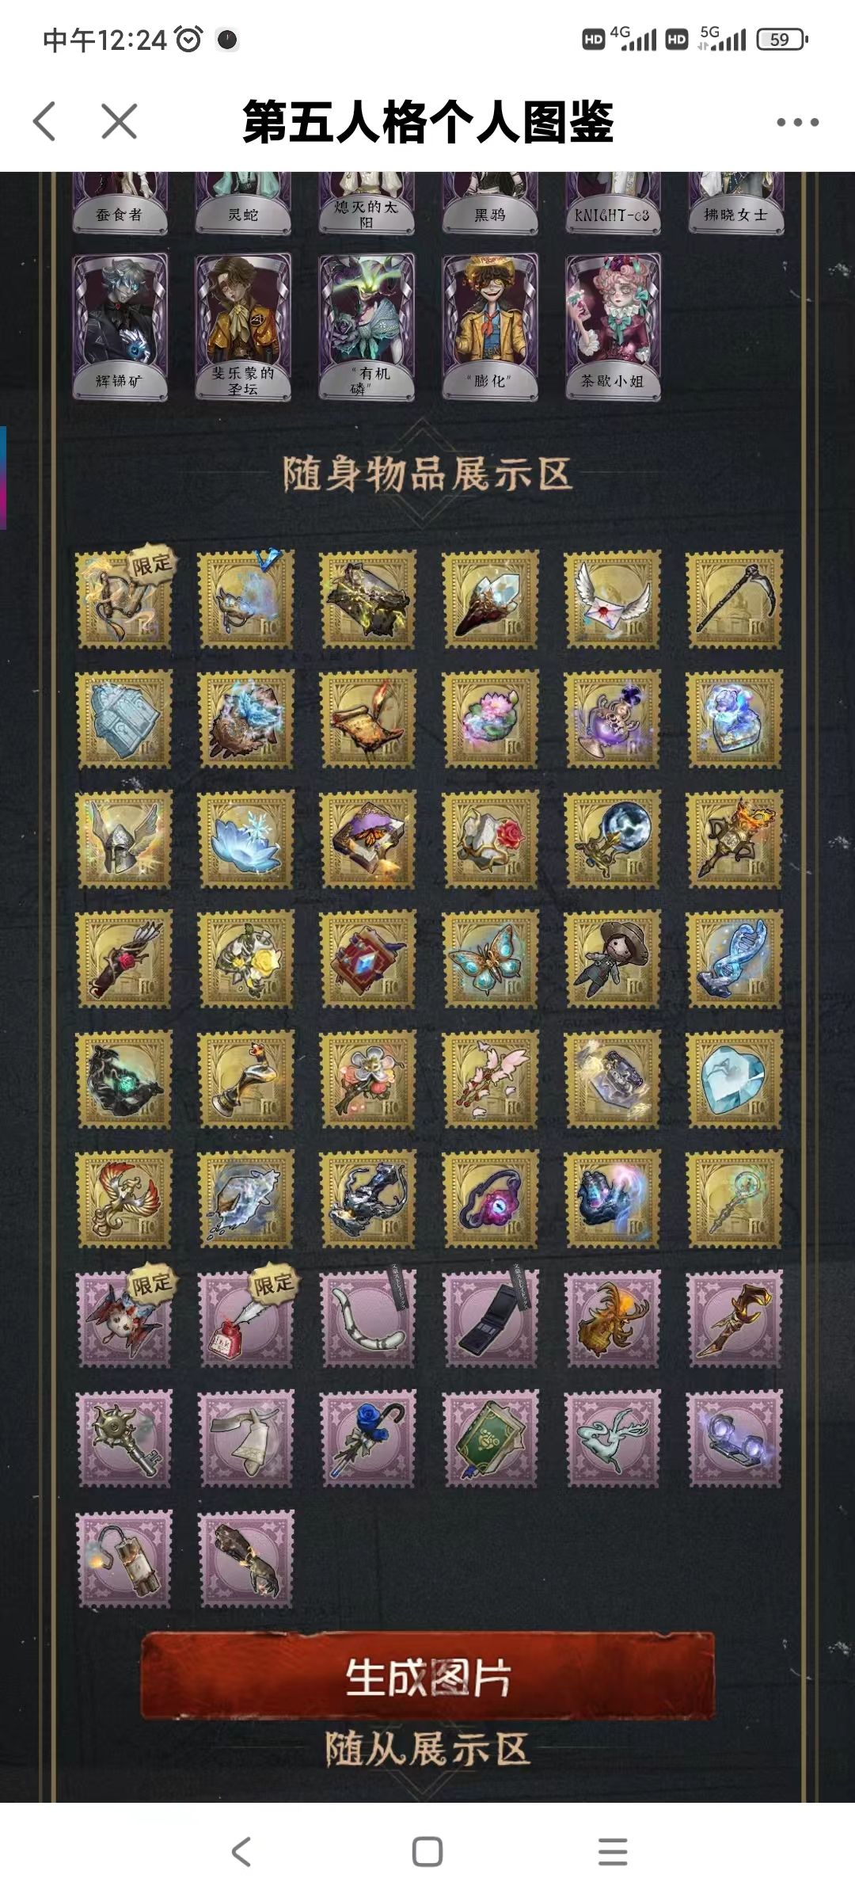
Task: Tap the scarecrow doll accessory stamp
Action: 612,959
